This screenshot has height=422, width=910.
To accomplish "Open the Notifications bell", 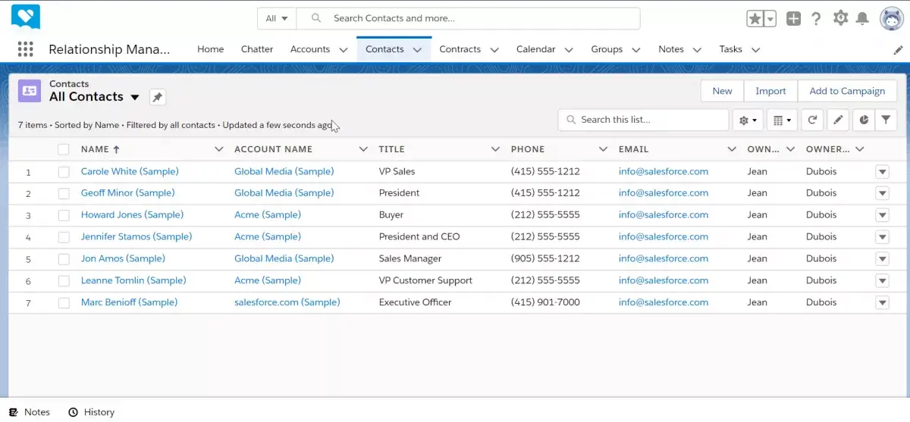I will pyautogui.click(x=862, y=18).
